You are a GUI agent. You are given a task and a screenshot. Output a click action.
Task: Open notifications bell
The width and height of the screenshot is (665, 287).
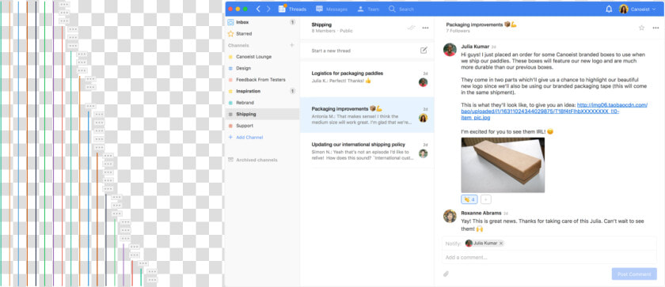(x=609, y=9)
